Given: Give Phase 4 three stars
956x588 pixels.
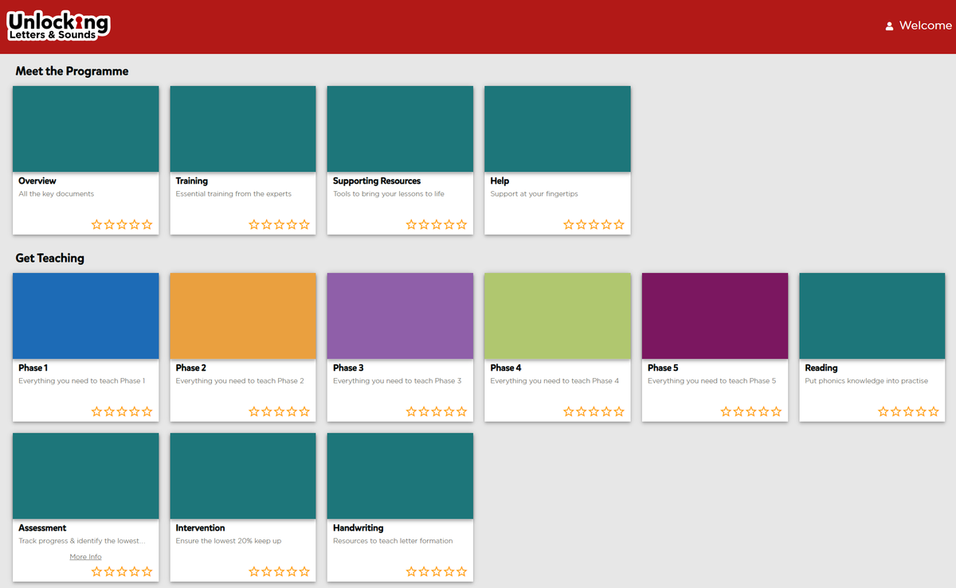Looking at the screenshot, I should click(x=594, y=412).
